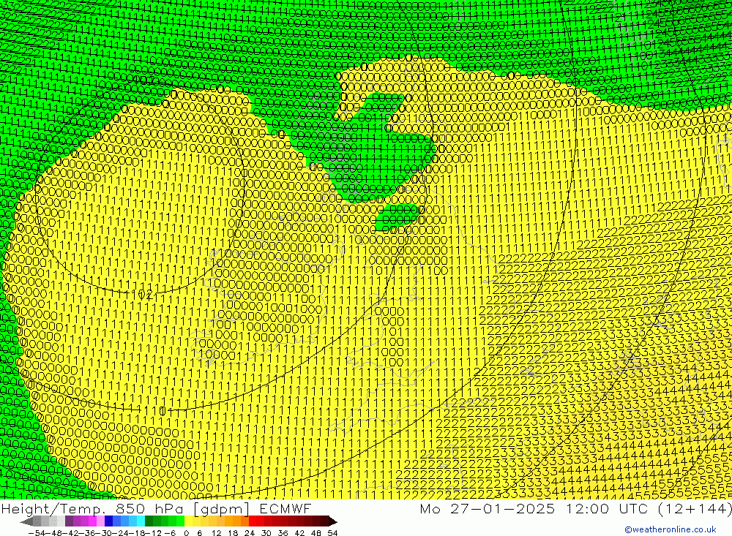The width and height of the screenshot is (732, 536).
Task: Select dark blue swatch above legend value -30
Action: coord(108,521)
